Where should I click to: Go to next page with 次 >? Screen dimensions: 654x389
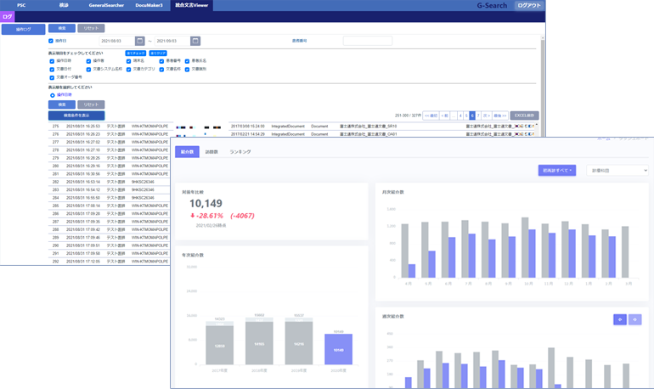pos(487,116)
